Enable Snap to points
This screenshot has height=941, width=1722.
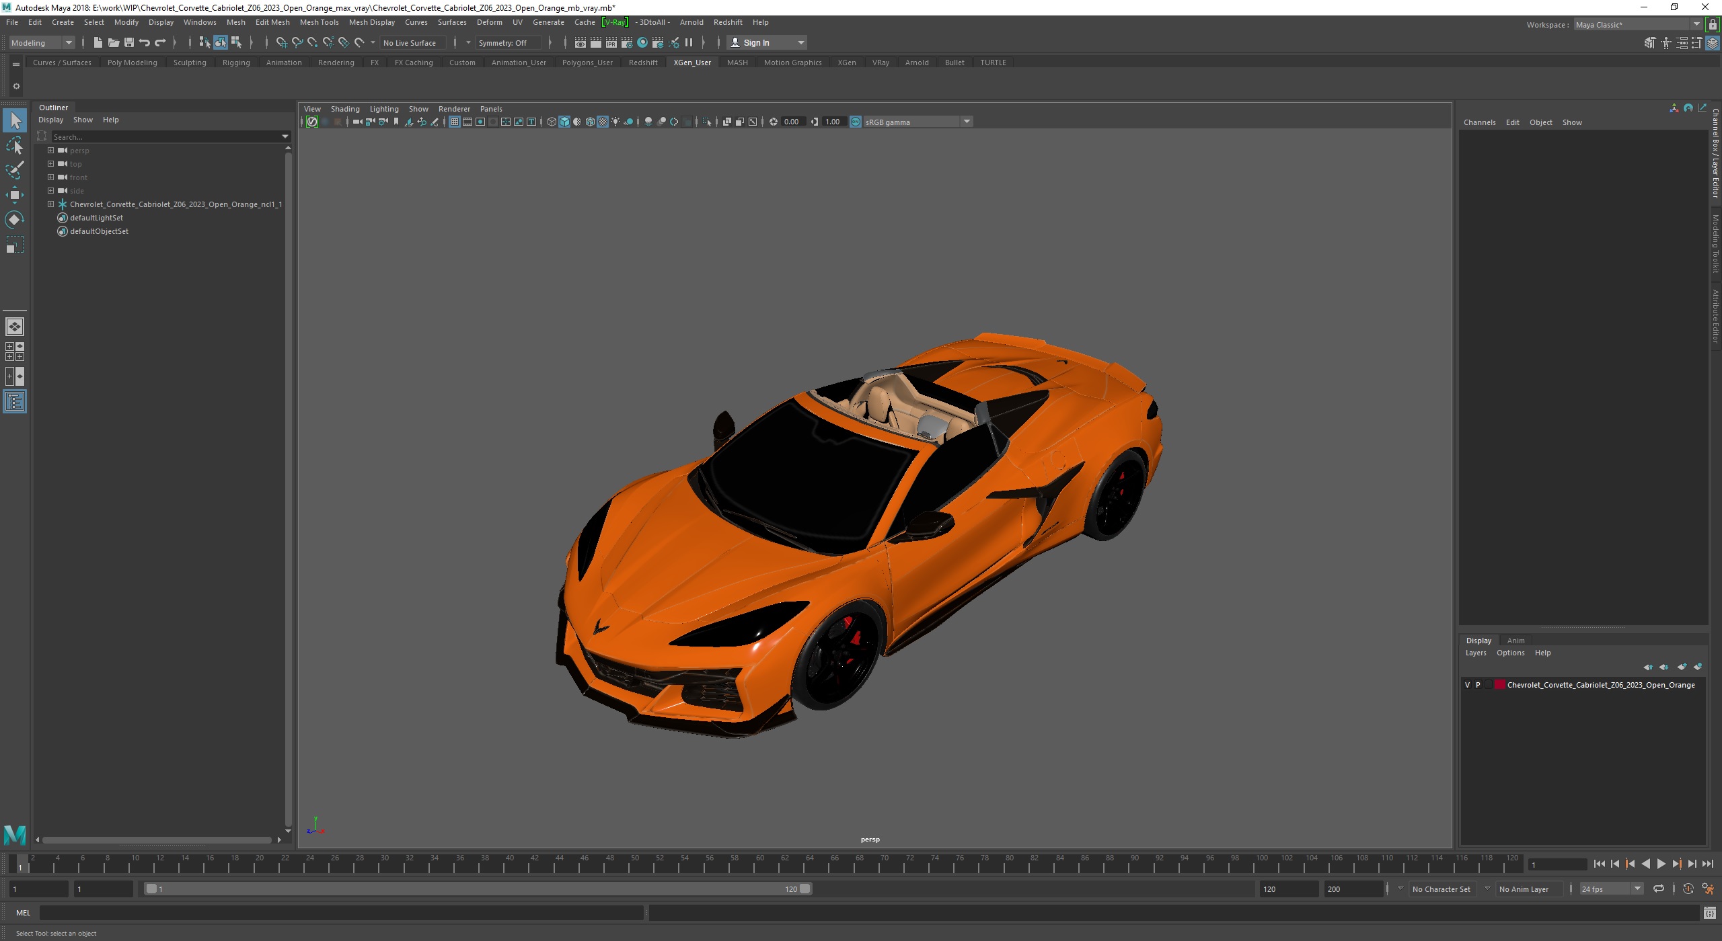[313, 42]
